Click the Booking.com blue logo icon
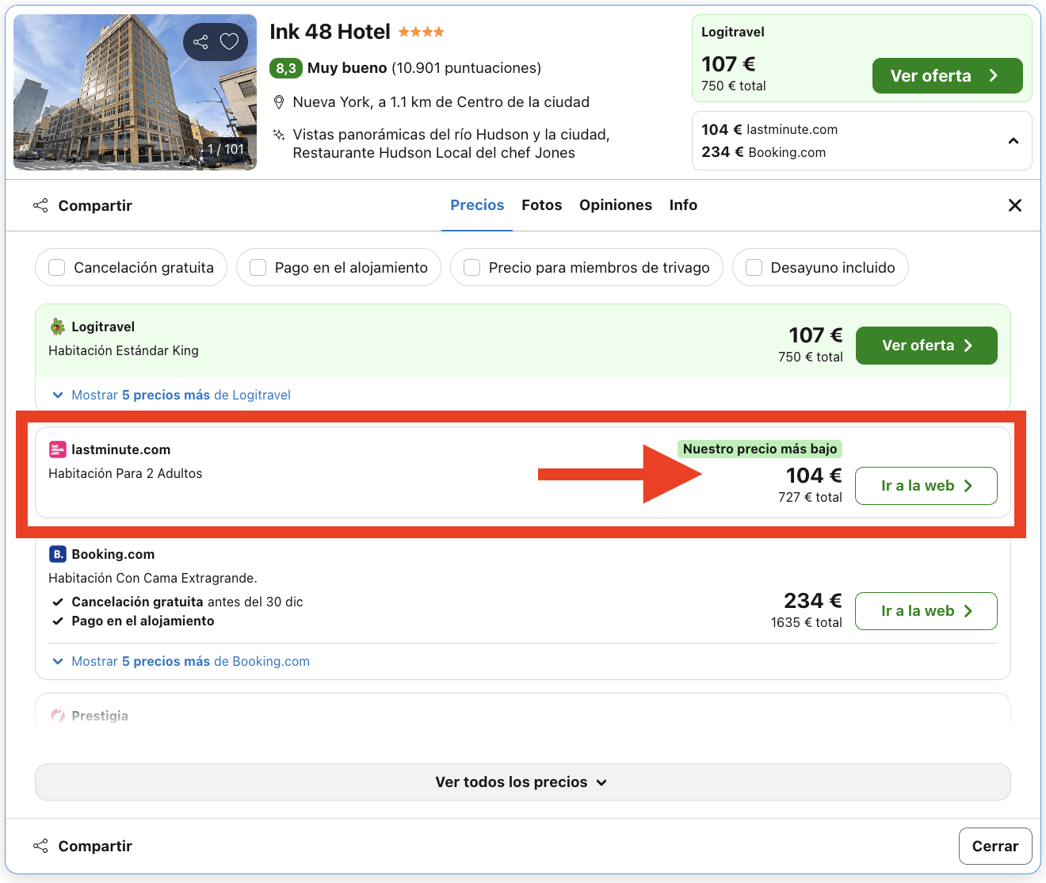This screenshot has height=883, width=1046. [58, 554]
